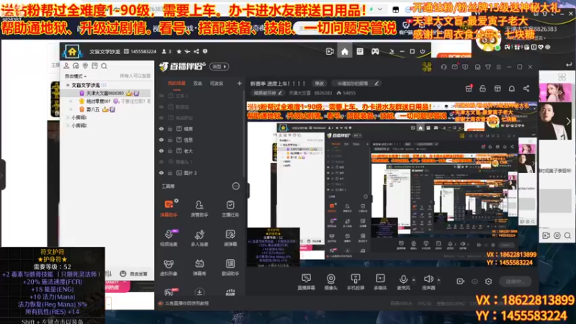Favorite the channel with the star icon
The image size is (576, 324).
[x=179, y=51]
